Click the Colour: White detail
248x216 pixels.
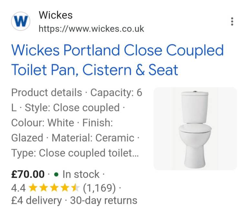[x=42, y=123]
